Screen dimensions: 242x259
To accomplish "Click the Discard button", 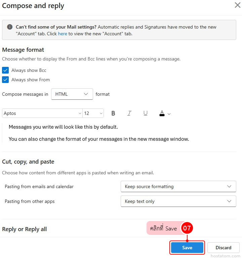I will point(224,248).
